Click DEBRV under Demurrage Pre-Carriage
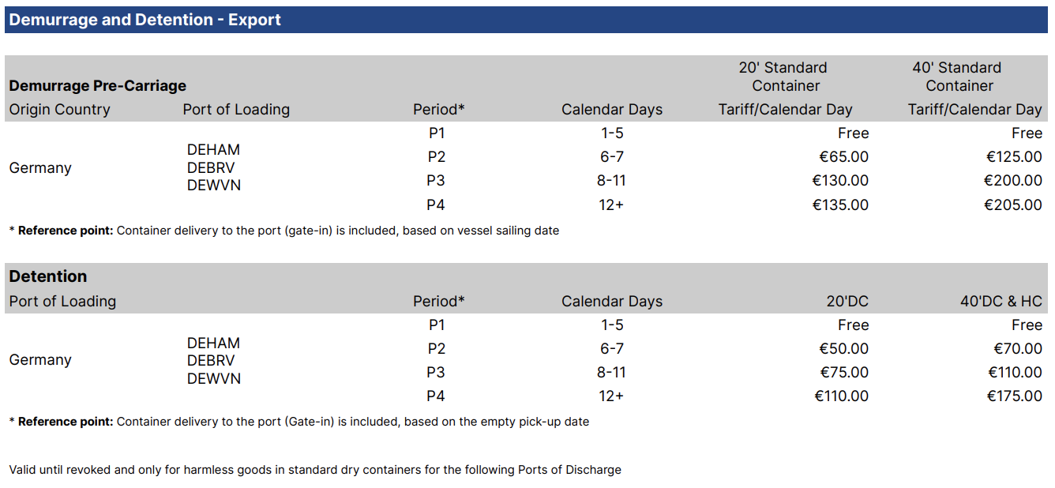The width and height of the screenshot is (1055, 488). [211, 167]
